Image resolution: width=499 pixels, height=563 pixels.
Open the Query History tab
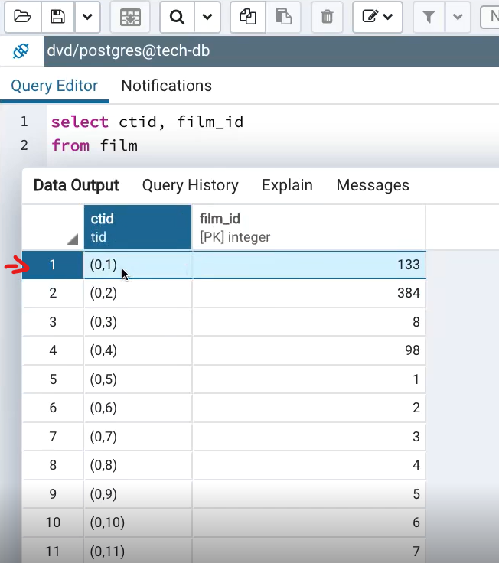coord(191,185)
